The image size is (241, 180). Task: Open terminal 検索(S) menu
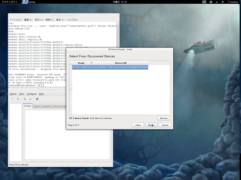[x=49, y=20]
